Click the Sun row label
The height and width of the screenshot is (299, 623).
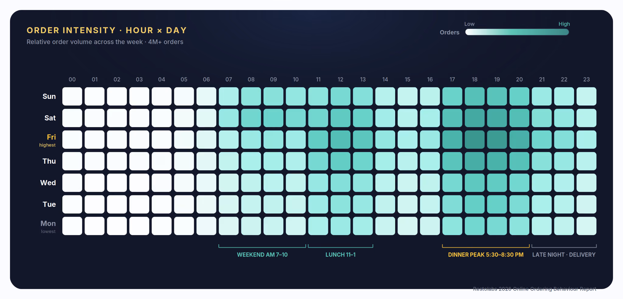click(x=49, y=96)
